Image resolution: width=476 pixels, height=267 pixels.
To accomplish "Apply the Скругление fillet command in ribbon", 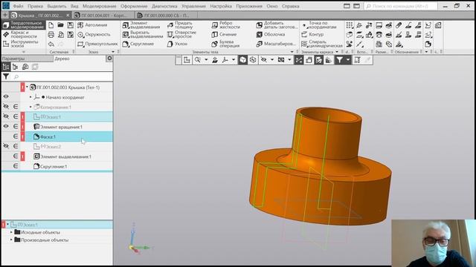I will 138,44.
